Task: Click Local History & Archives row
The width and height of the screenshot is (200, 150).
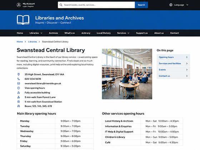Action: click(x=142, y=121)
